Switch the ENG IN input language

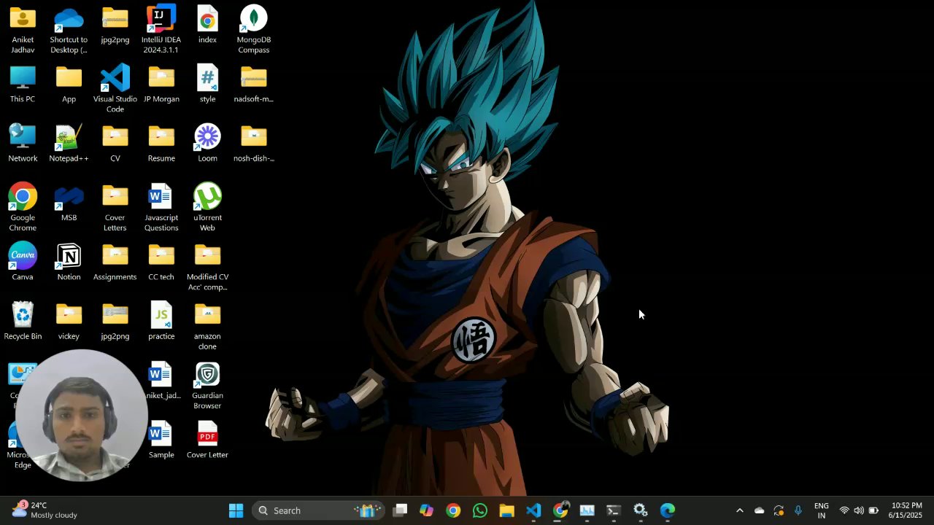[821, 510]
